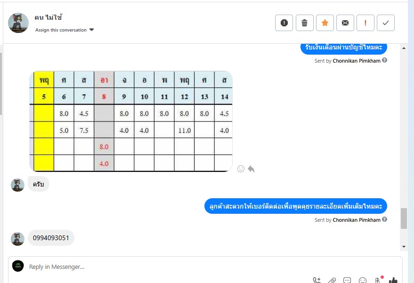Open contact profile picture in header
414x283 pixels.
18,23
